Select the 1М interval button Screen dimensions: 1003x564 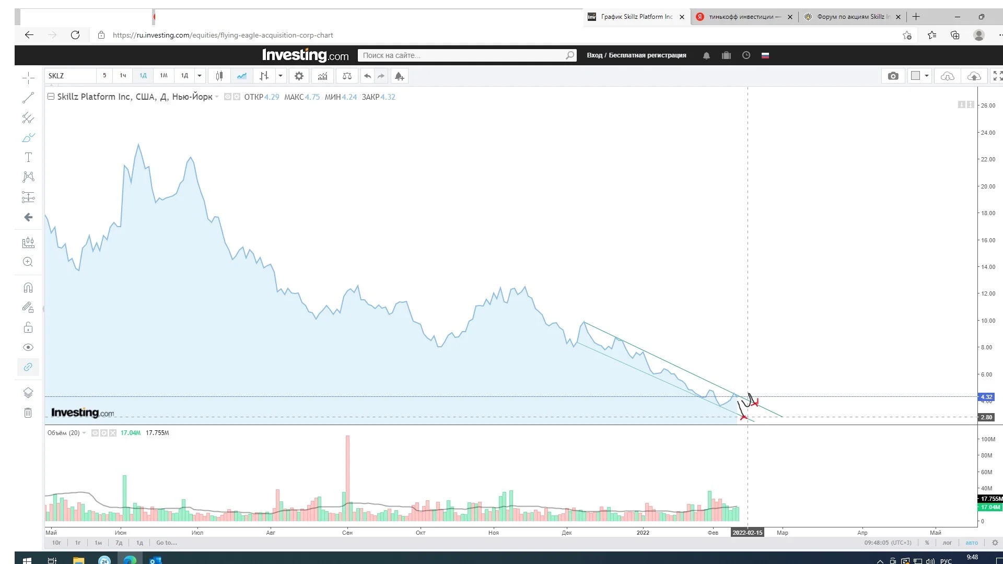[164, 76]
